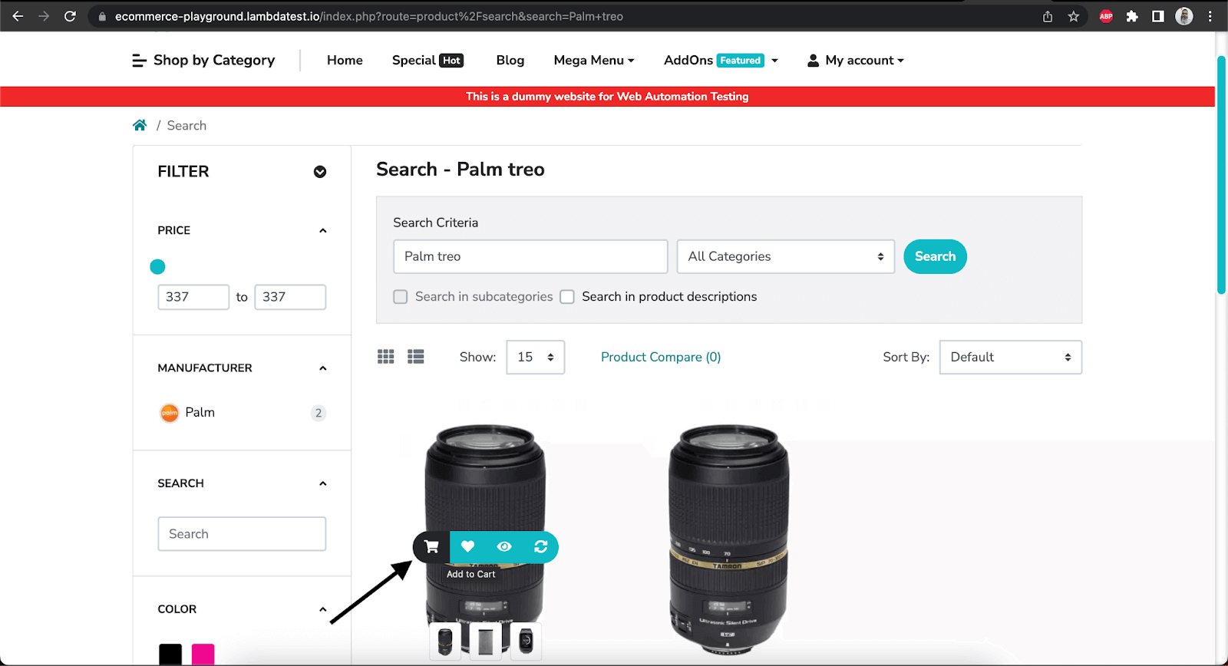Tick Search in subcategories checkbox
Screen dimensions: 1228x666
pos(401,297)
